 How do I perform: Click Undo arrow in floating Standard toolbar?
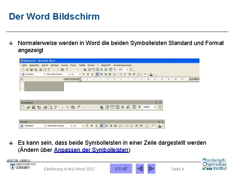point(85,107)
